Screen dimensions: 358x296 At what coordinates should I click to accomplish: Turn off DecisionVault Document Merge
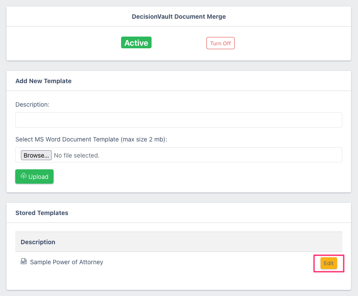click(220, 43)
